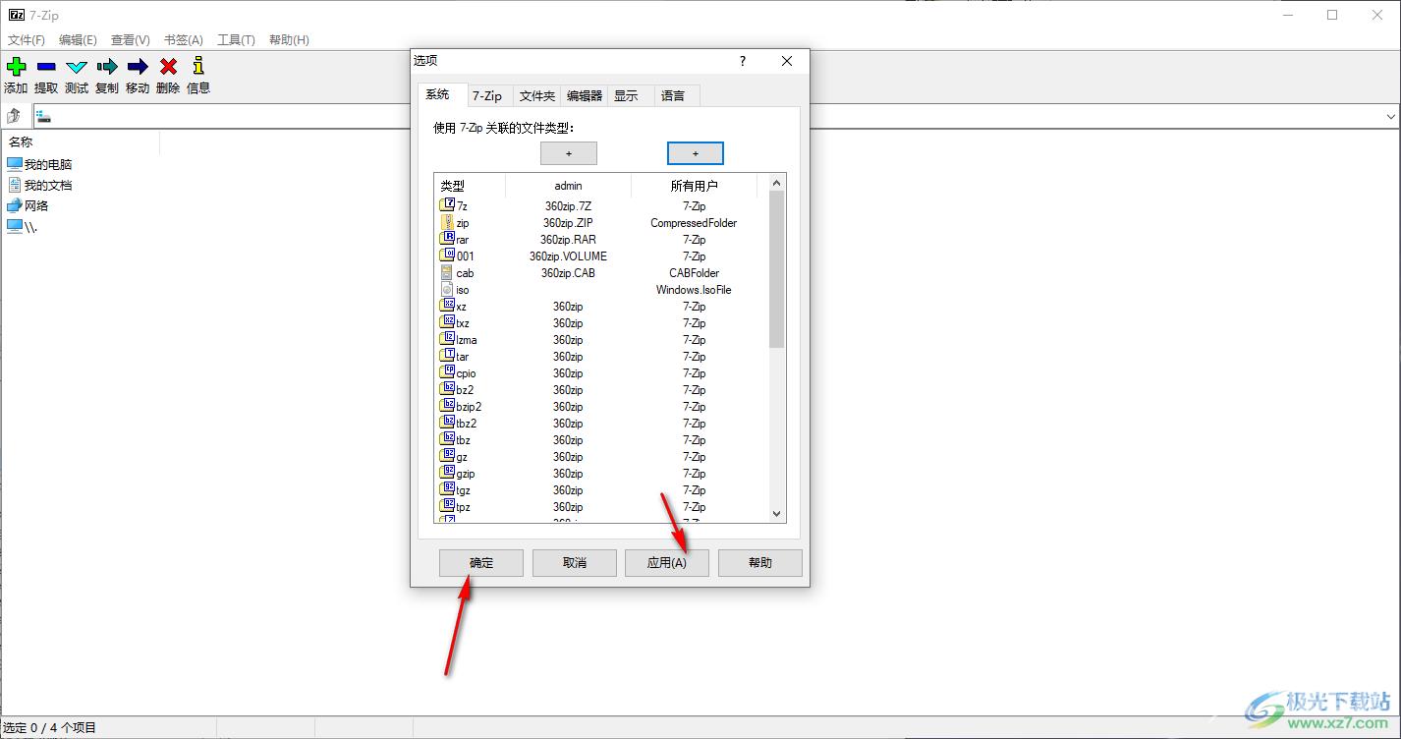Select the zip file type row icon
Viewport: 1401px width, 739px height.
tap(447, 222)
